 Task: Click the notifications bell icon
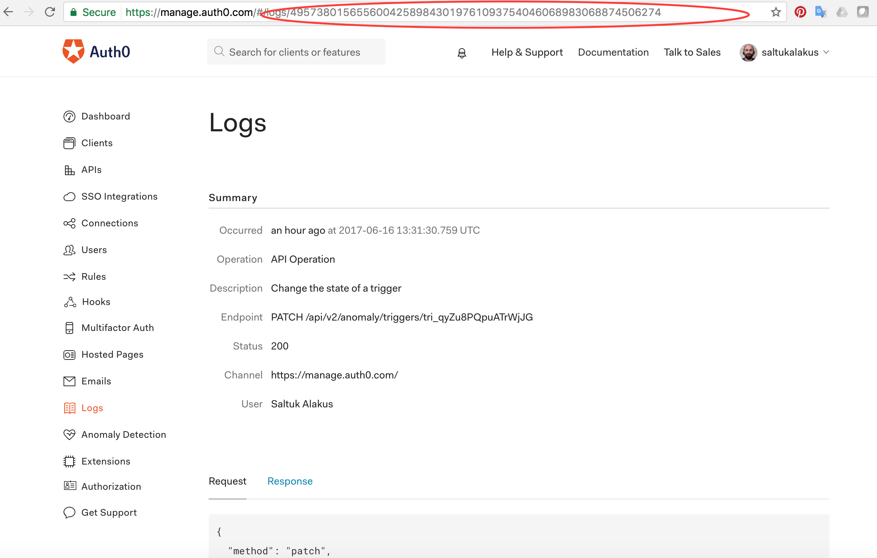click(x=462, y=53)
